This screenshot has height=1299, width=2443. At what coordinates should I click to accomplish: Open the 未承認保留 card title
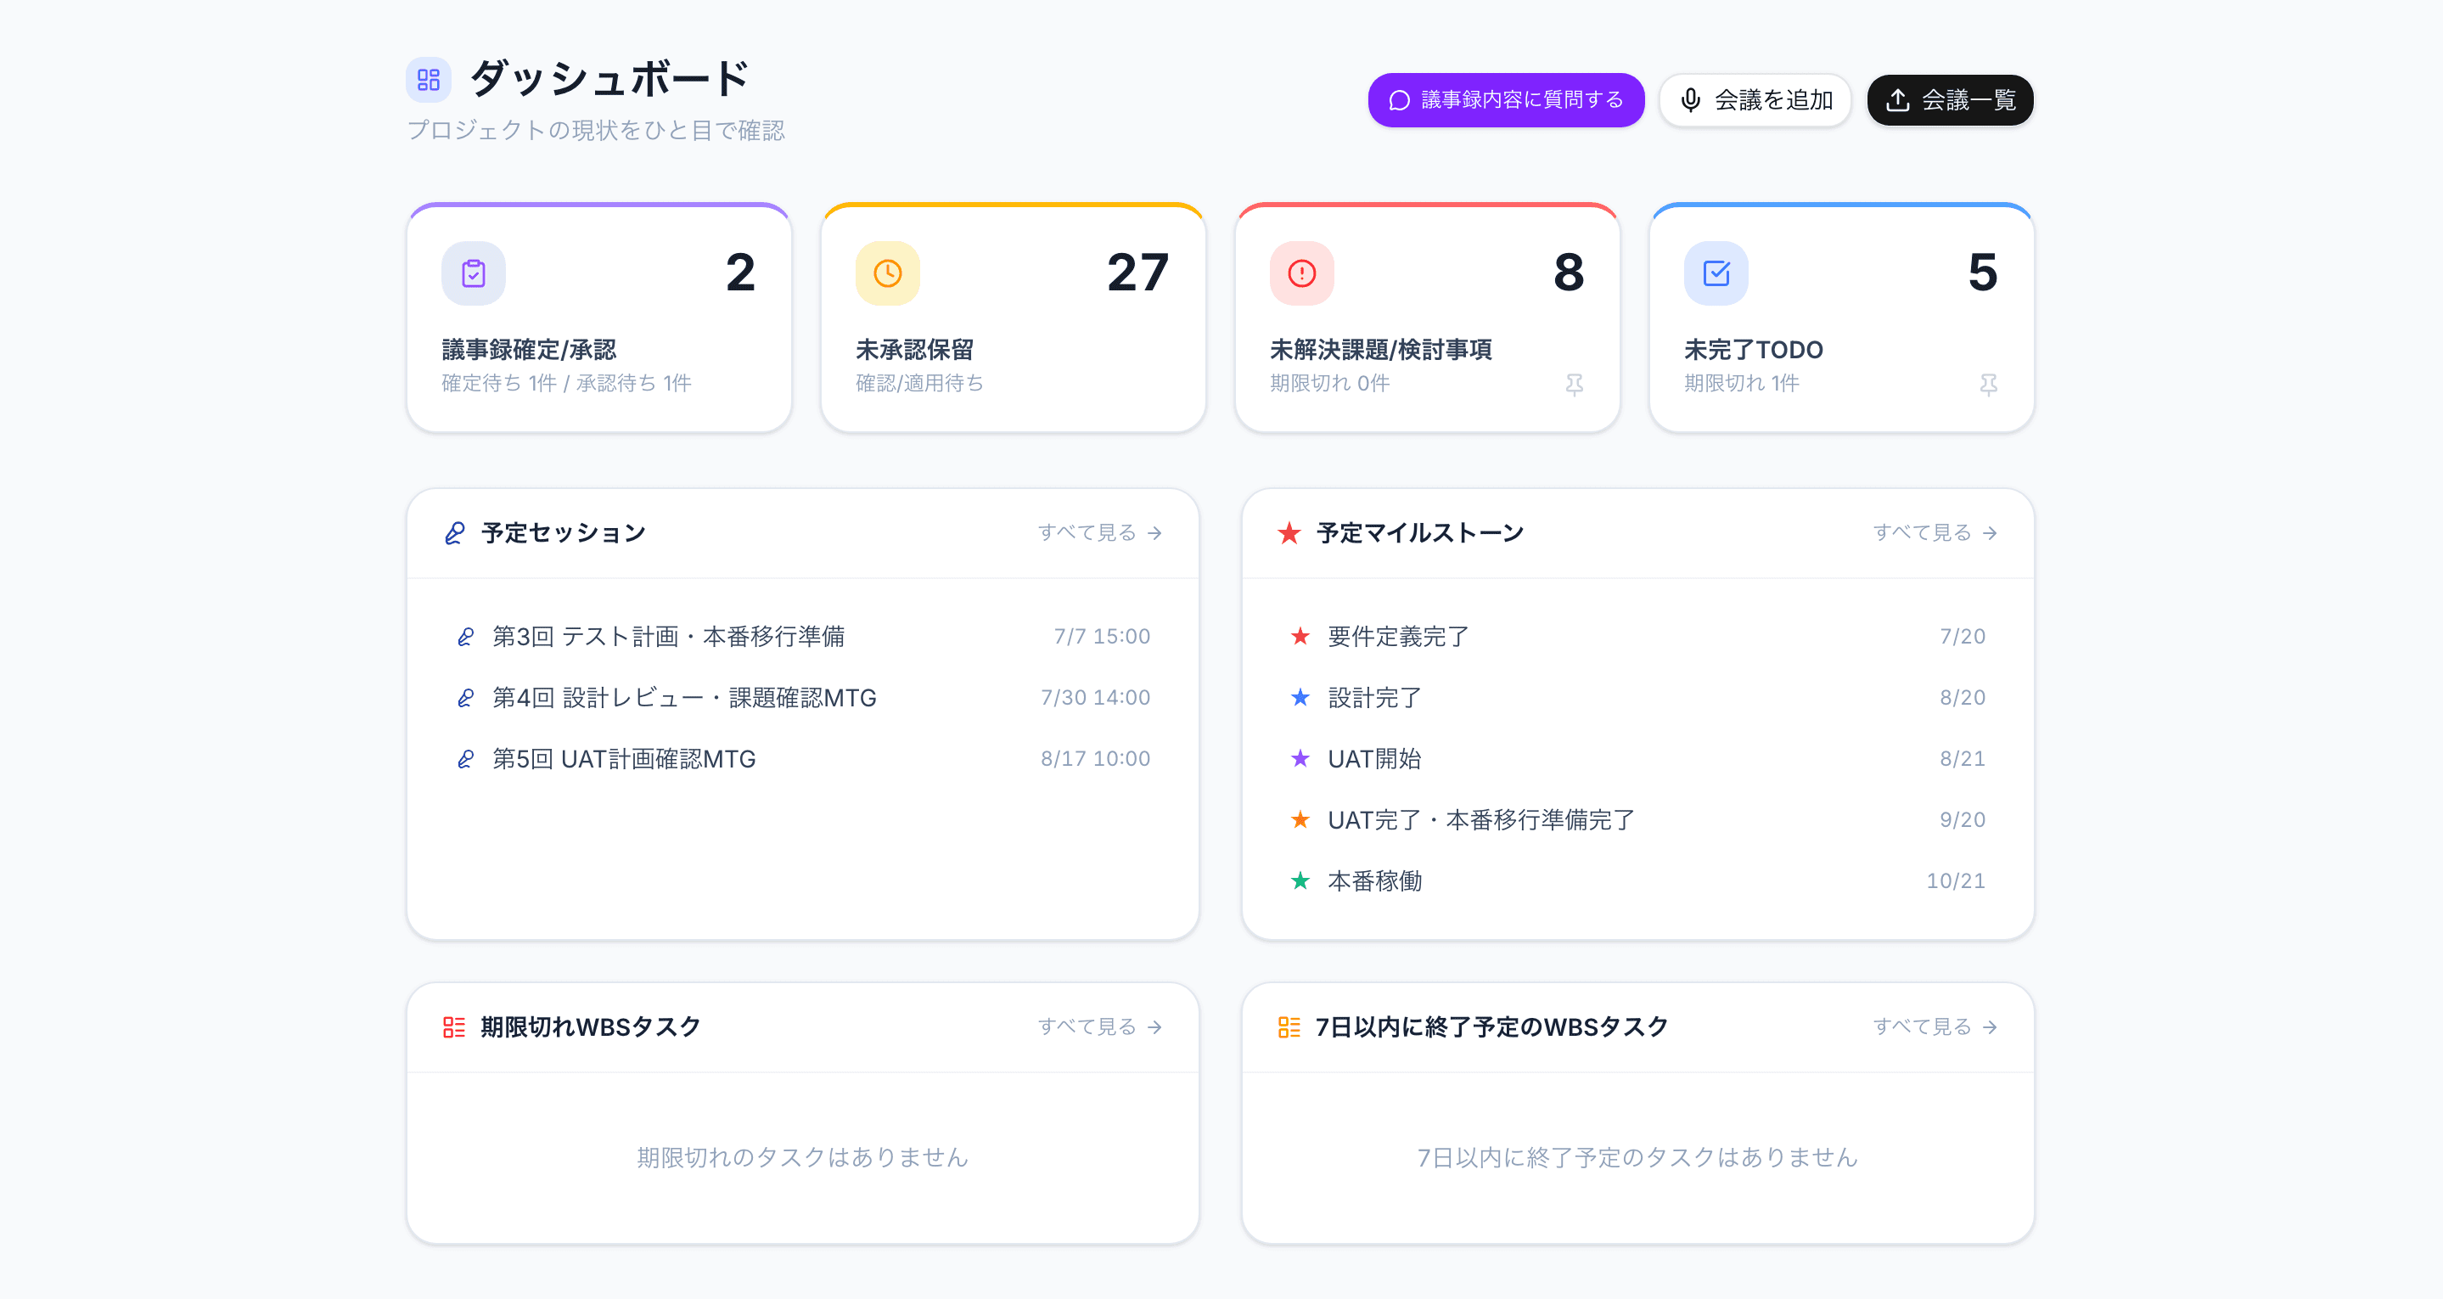(914, 350)
